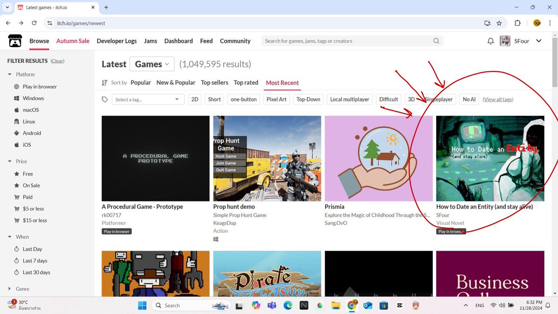Expand the Genre filter section
Image resolution: width=558 pixels, height=314 pixels.
coord(19,289)
